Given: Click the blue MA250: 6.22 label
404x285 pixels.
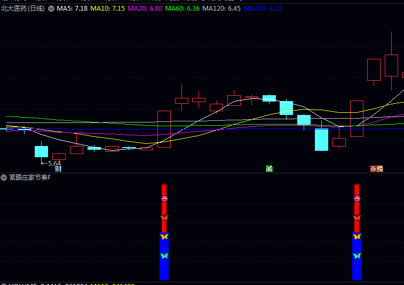Looking at the screenshot, I should pos(262,9).
